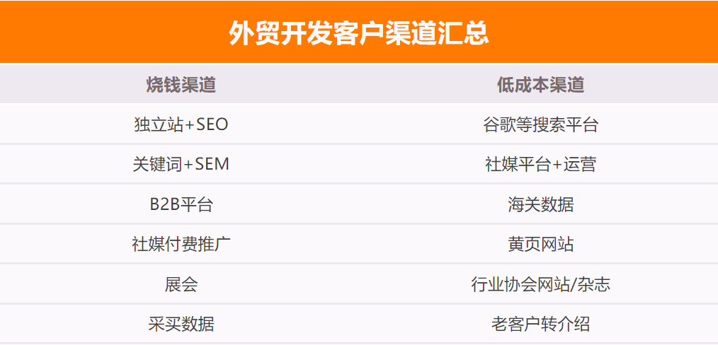The height and width of the screenshot is (345, 718).
Task: Select the 社媒付费推广 entry
Action: [x=181, y=244]
